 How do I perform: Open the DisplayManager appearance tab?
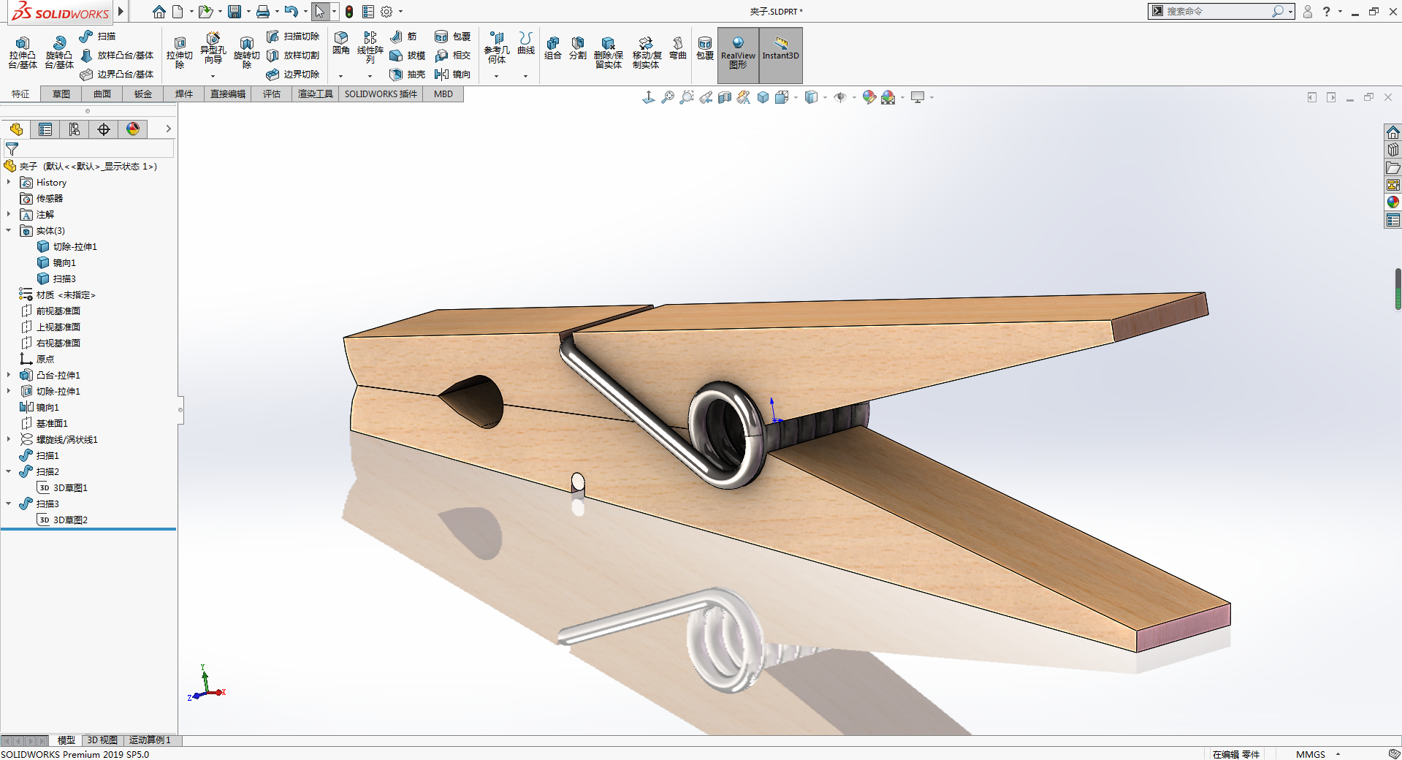[133, 129]
